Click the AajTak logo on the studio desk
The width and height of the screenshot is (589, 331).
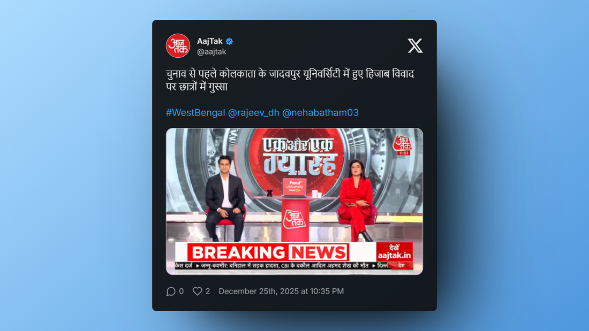coord(294,220)
